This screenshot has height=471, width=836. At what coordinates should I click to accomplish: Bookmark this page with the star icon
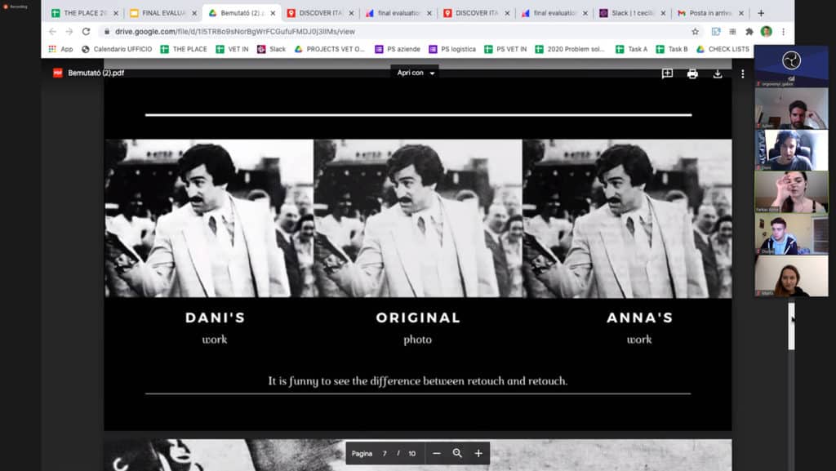[x=695, y=31]
